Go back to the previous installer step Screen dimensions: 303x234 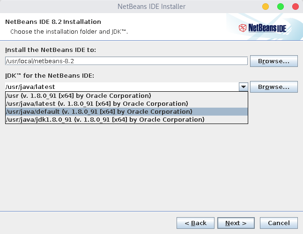pos(195,223)
